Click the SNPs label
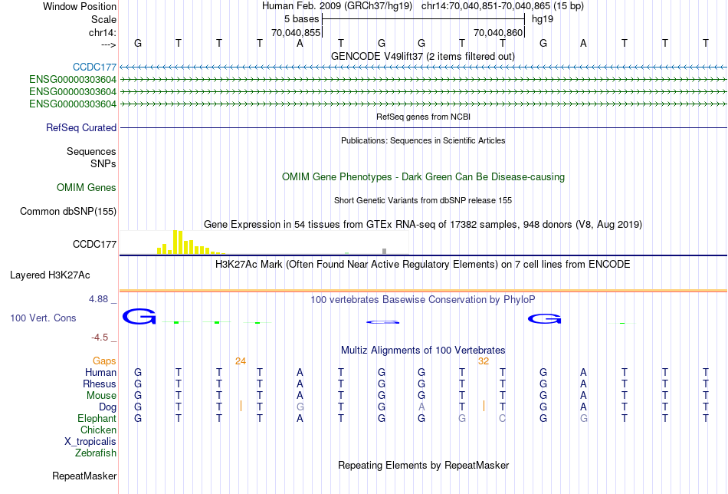The image size is (728, 494). point(103,163)
